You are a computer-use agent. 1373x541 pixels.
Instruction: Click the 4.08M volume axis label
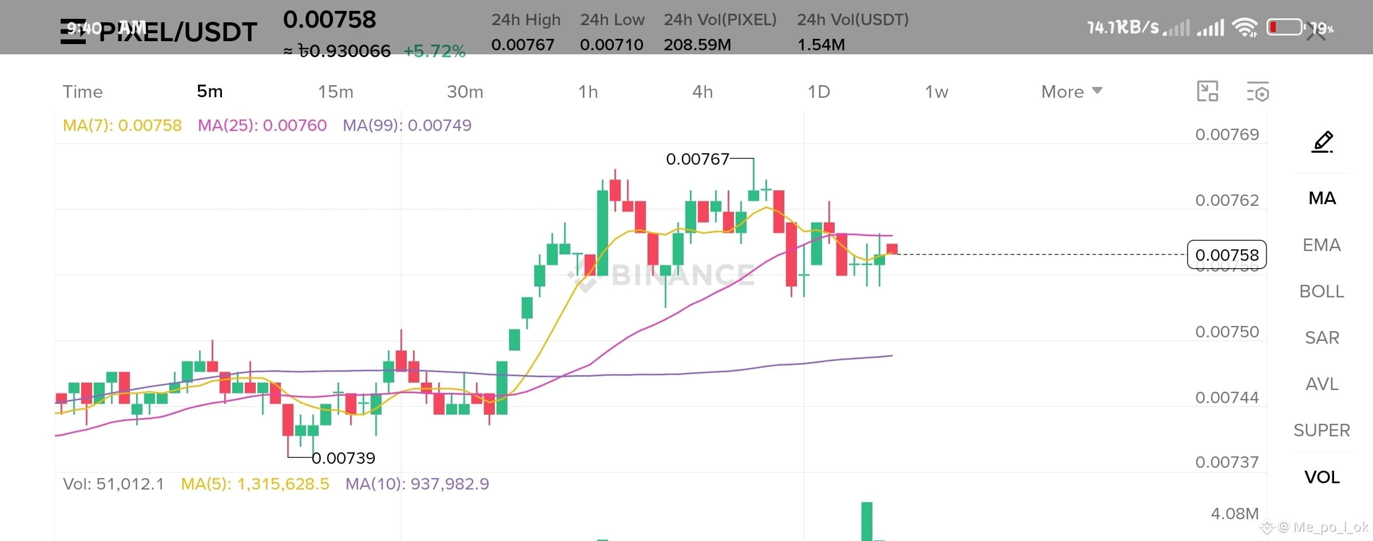(x=1235, y=514)
